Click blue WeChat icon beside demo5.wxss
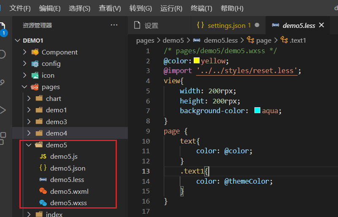 tap(43, 203)
